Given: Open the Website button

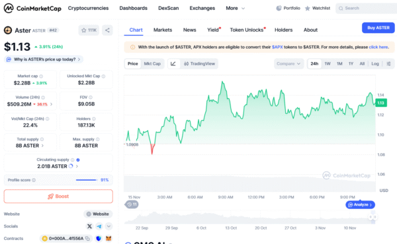Looking at the screenshot, I should coord(98,214).
